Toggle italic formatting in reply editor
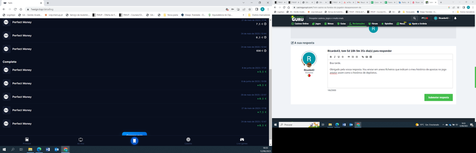The width and height of the screenshot is (476, 153). 334,57
